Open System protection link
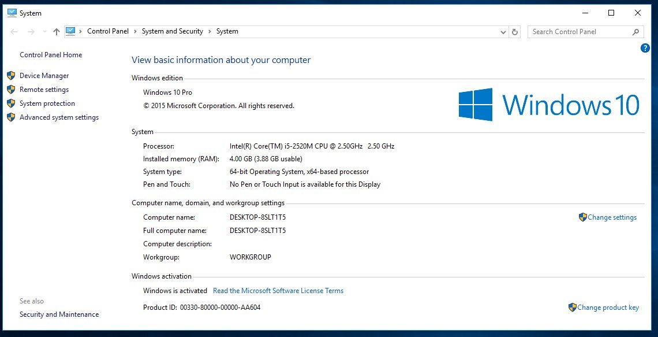The image size is (658, 337). coord(47,103)
